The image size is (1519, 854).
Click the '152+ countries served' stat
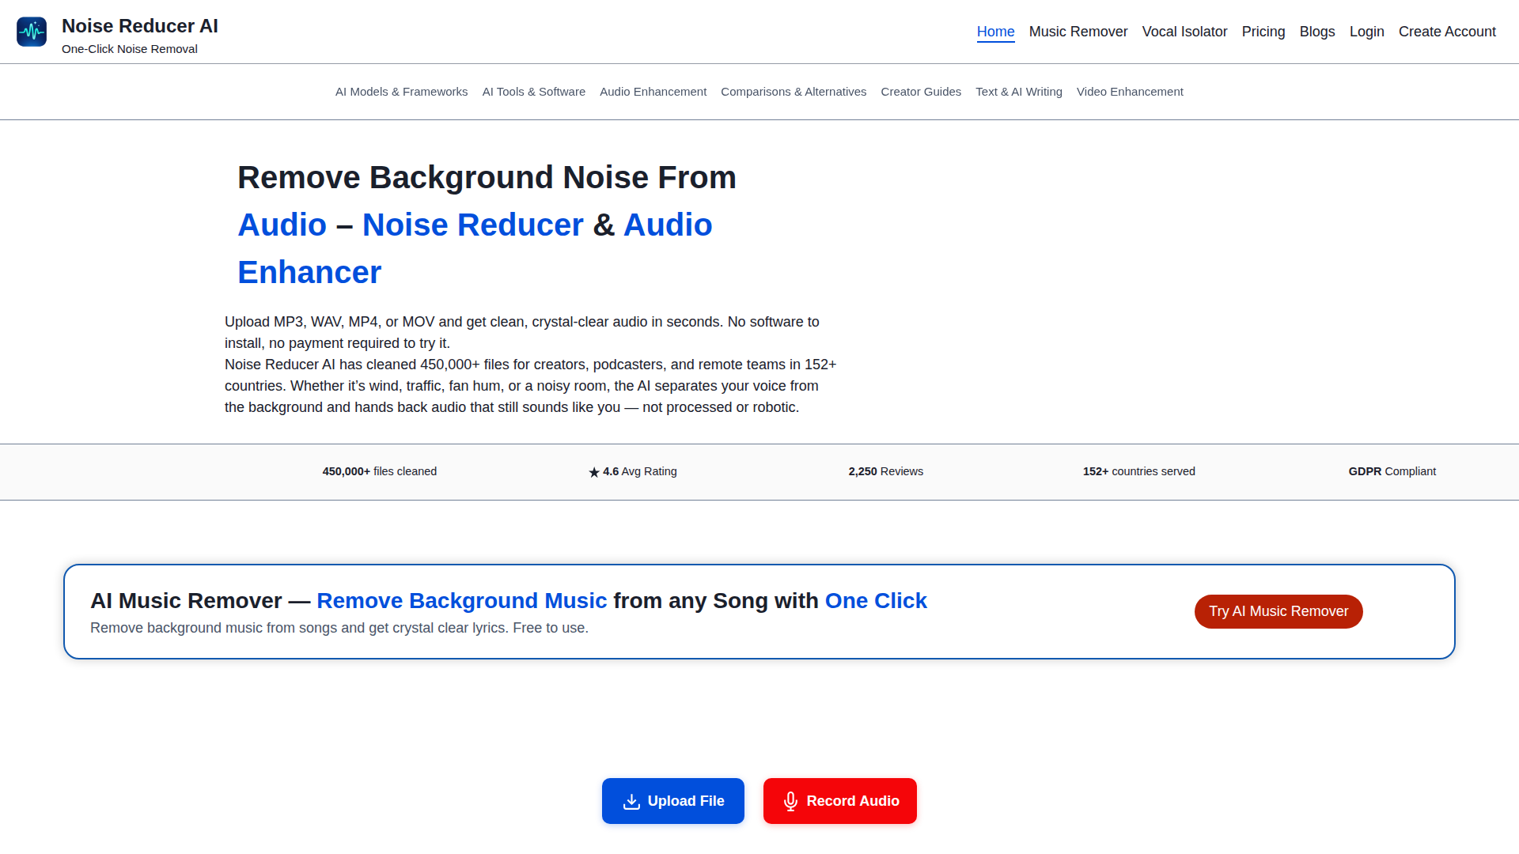pos(1139,471)
